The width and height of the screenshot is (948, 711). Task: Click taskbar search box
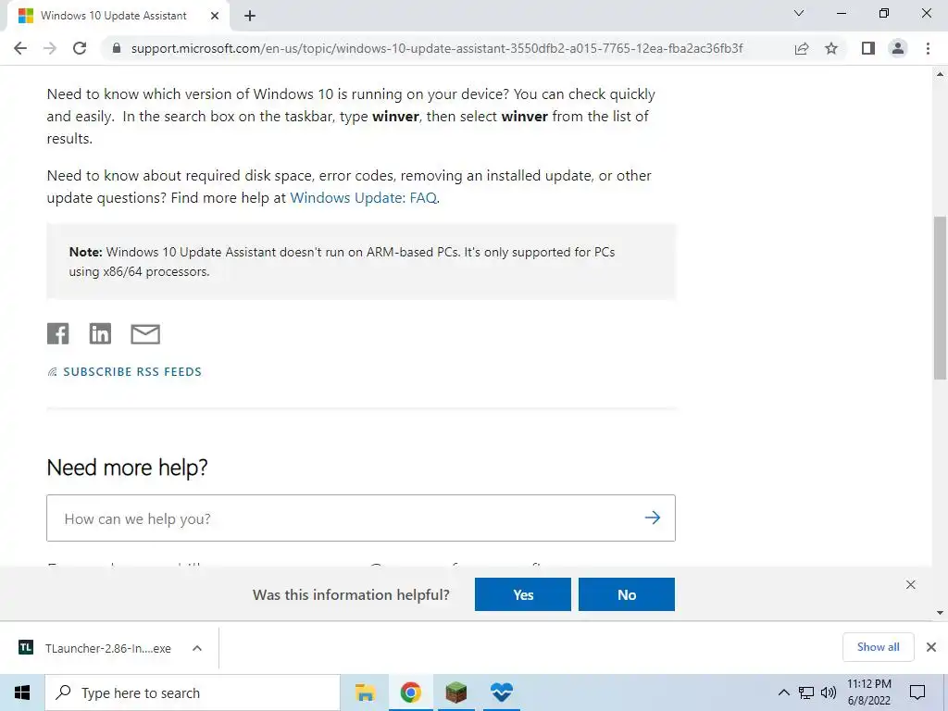[x=193, y=692]
